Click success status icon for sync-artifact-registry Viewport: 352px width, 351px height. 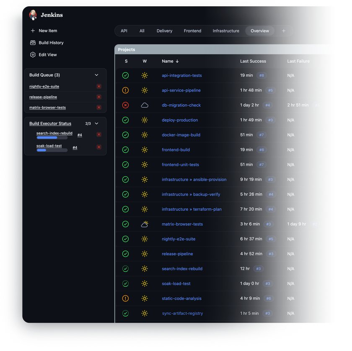click(x=125, y=313)
